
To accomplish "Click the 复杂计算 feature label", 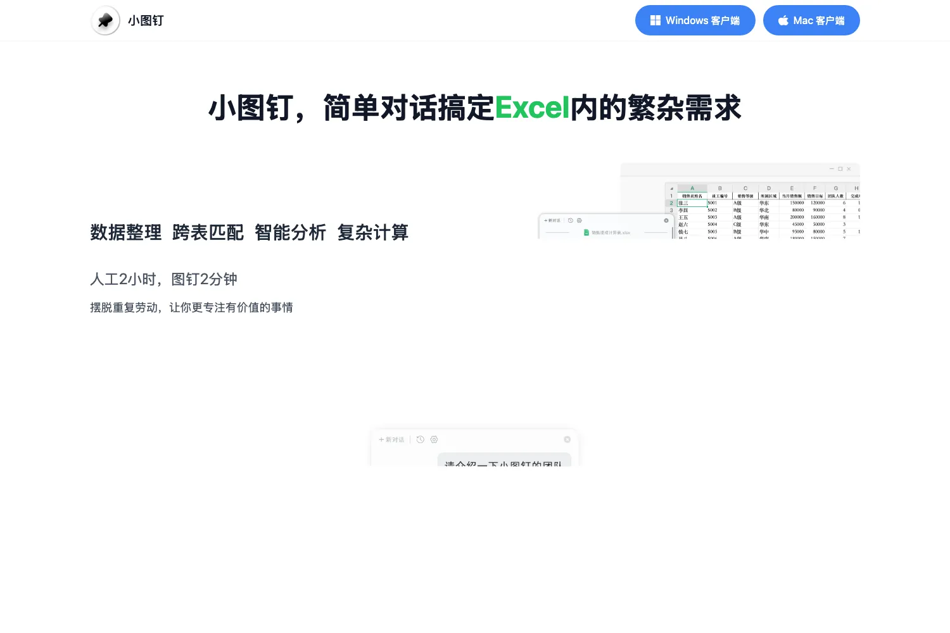I will click(372, 232).
